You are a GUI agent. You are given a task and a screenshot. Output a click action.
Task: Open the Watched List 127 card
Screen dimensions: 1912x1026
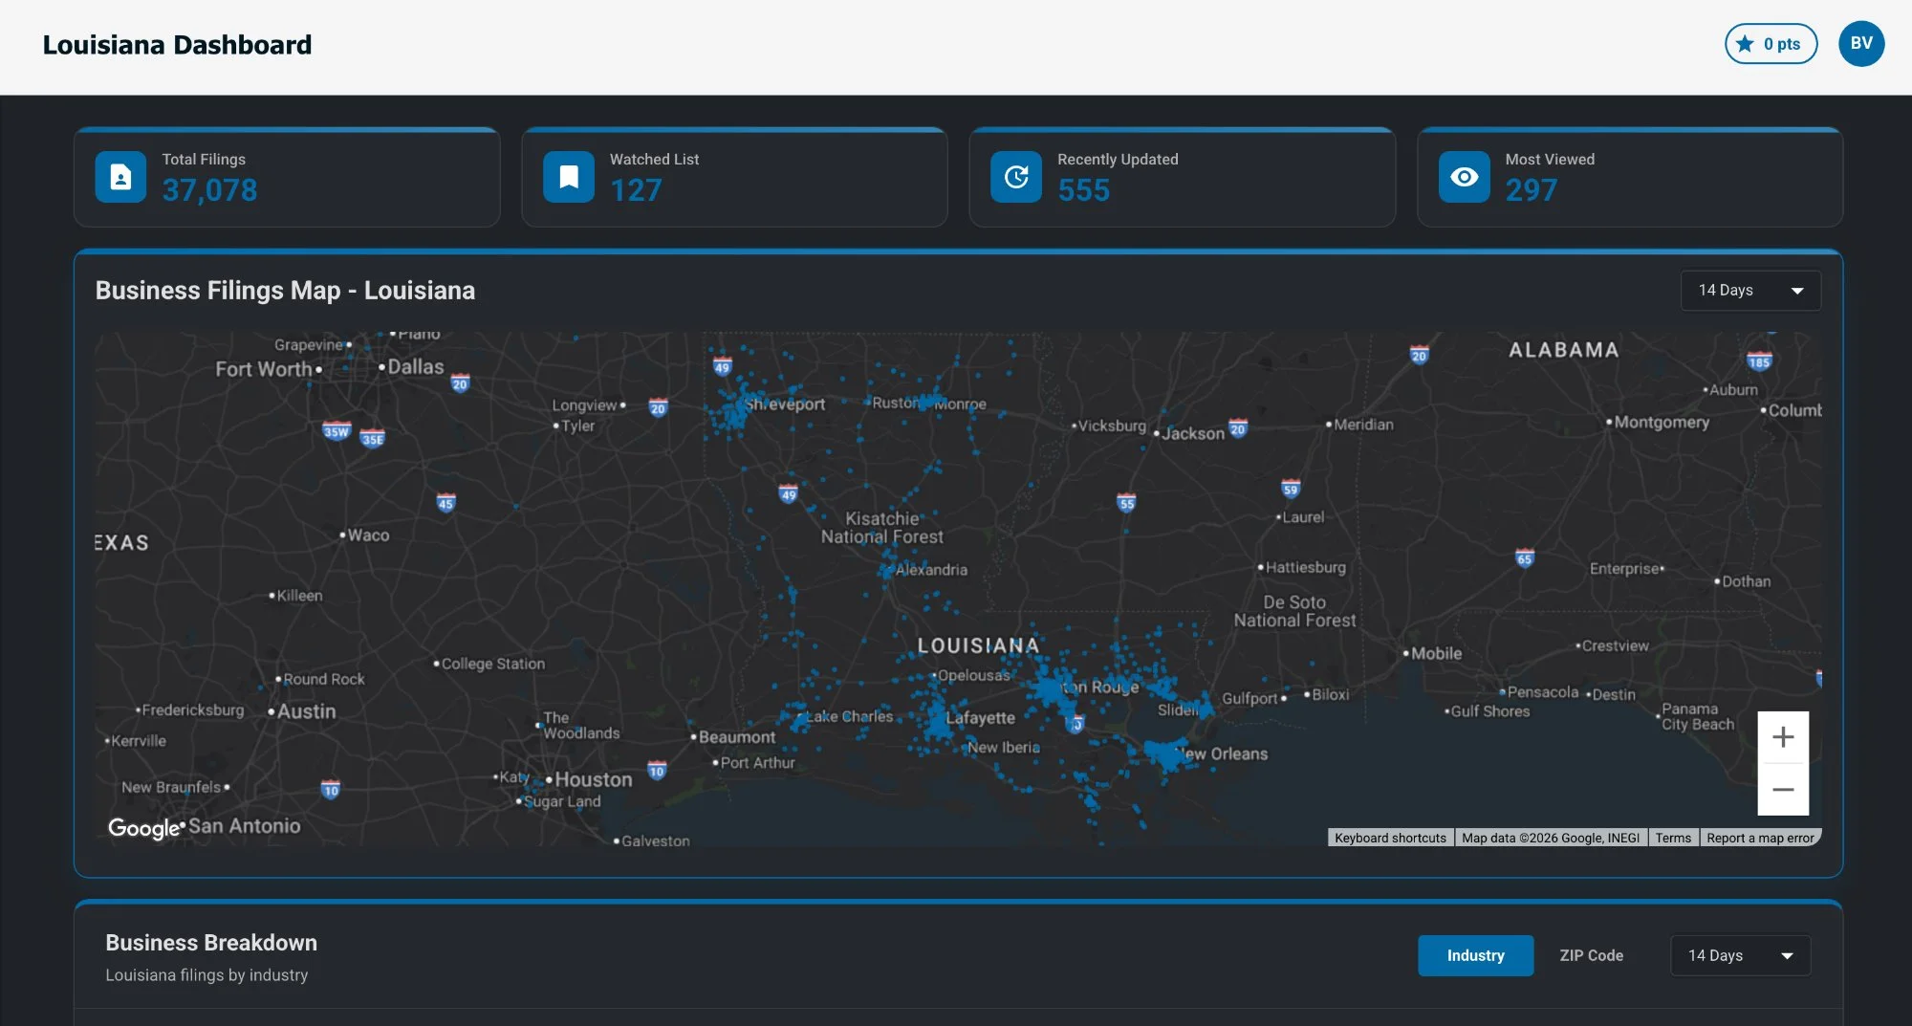[x=734, y=178]
